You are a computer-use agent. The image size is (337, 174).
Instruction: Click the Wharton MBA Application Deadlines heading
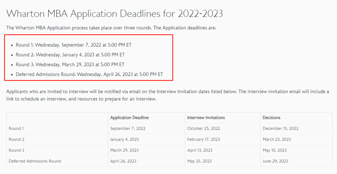pyautogui.click(x=115, y=13)
